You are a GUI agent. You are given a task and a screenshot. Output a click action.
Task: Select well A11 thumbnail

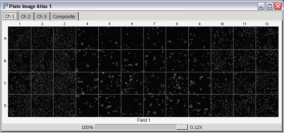click(x=245, y=38)
